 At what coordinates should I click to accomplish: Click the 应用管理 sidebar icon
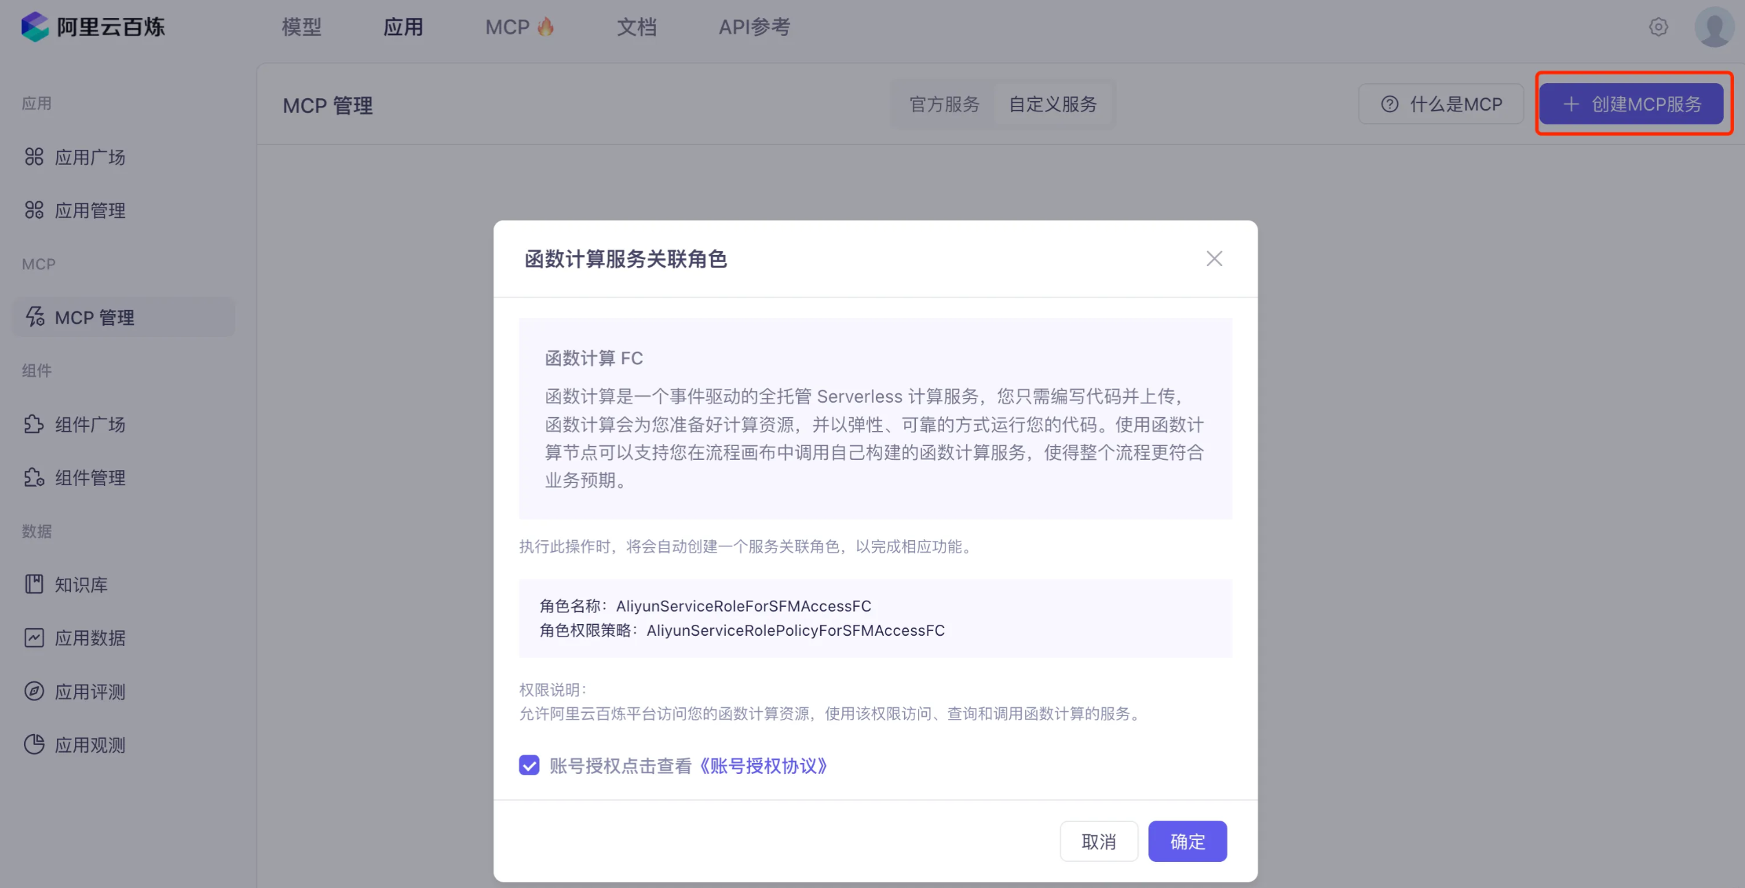click(34, 210)
